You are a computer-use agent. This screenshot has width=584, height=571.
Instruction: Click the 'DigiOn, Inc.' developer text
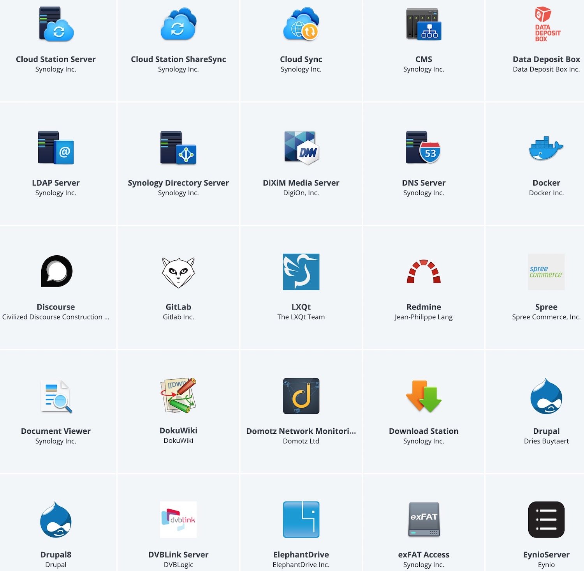coord(301,193)
